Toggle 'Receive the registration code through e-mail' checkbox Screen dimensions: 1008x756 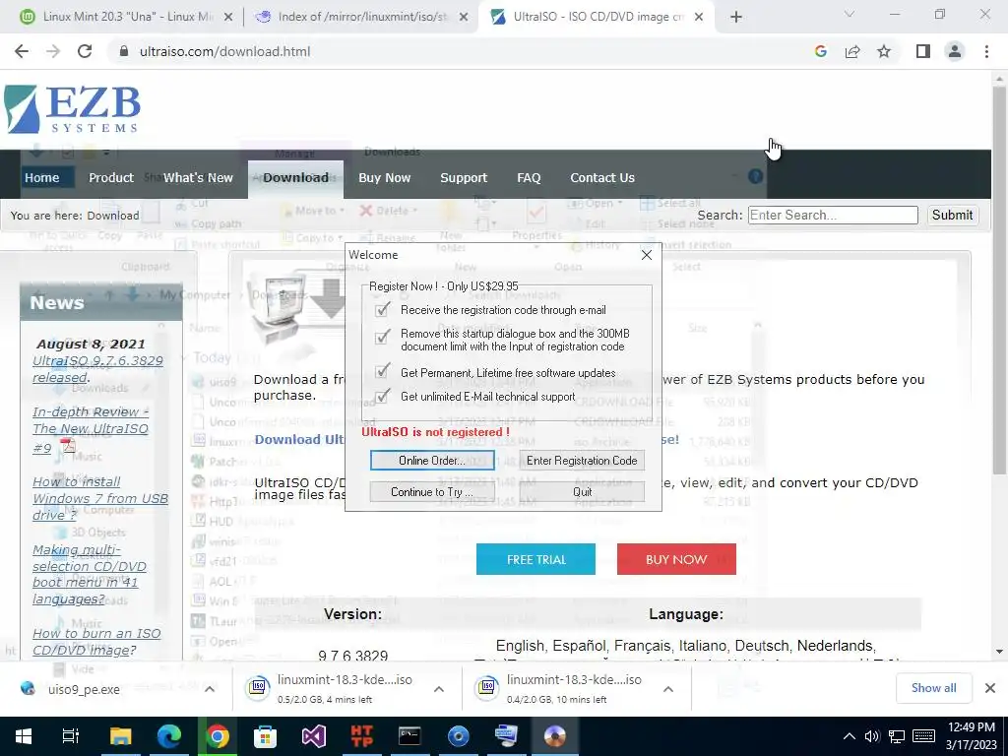click(x=382, y=310)
